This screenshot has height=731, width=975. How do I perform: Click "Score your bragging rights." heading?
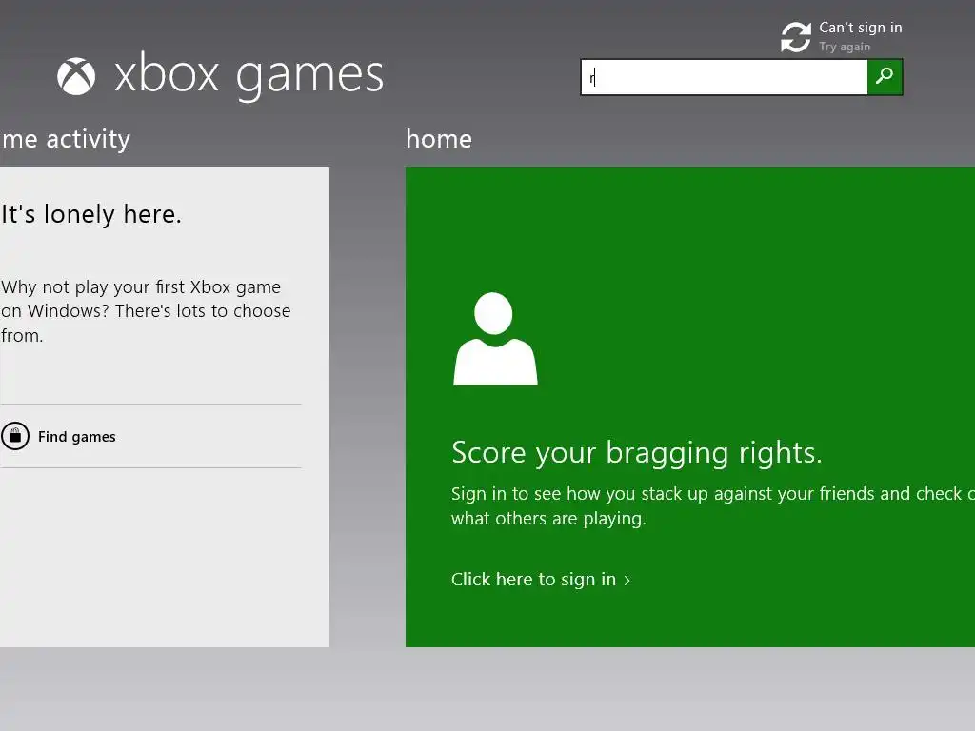point(637,452)
